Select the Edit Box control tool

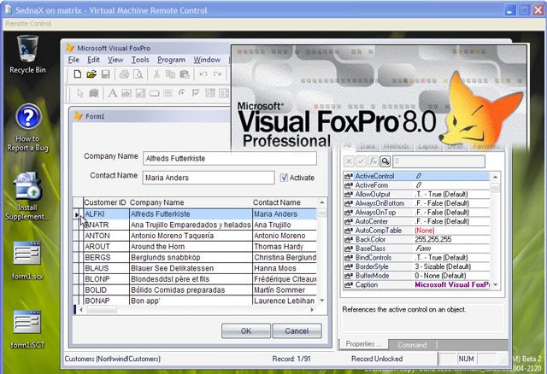pyautogui.click(x=140, y=93)
